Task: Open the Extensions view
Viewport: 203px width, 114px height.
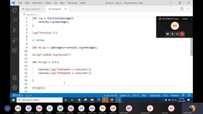Action: tap(15, 50)
